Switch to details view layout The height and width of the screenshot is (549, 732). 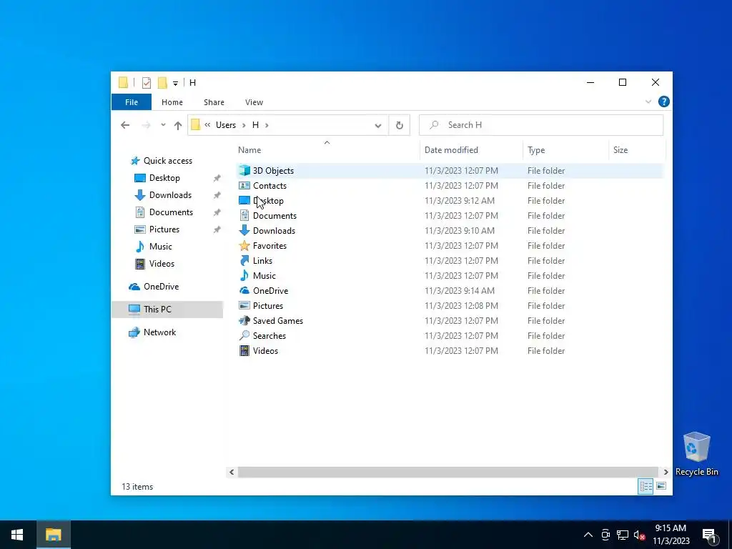click(x=646, y=486)
